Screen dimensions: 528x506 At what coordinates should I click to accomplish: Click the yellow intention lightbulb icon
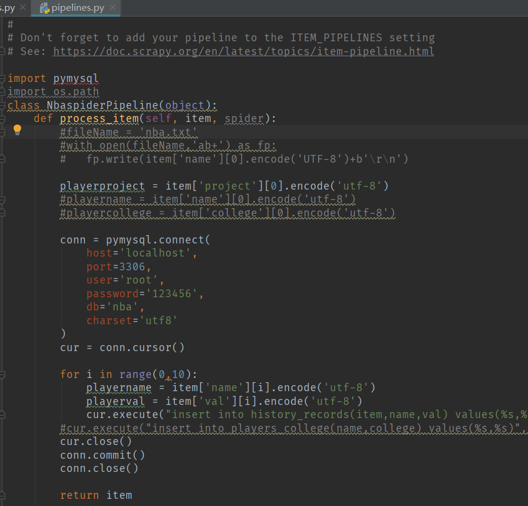(x=17, y=130)
